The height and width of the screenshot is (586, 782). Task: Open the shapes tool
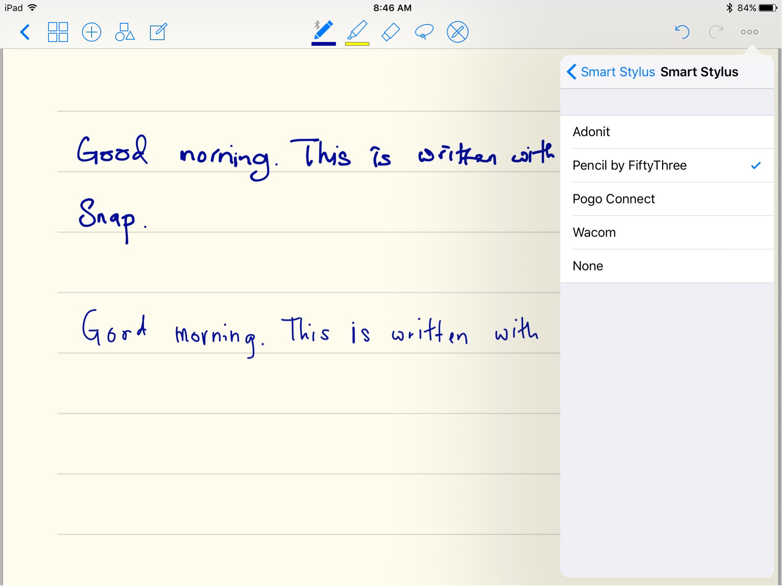pos(125,32)
